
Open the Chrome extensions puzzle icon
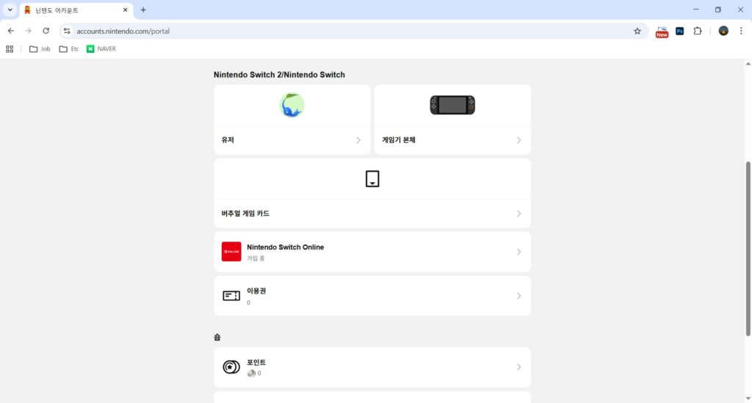point(698,31)
